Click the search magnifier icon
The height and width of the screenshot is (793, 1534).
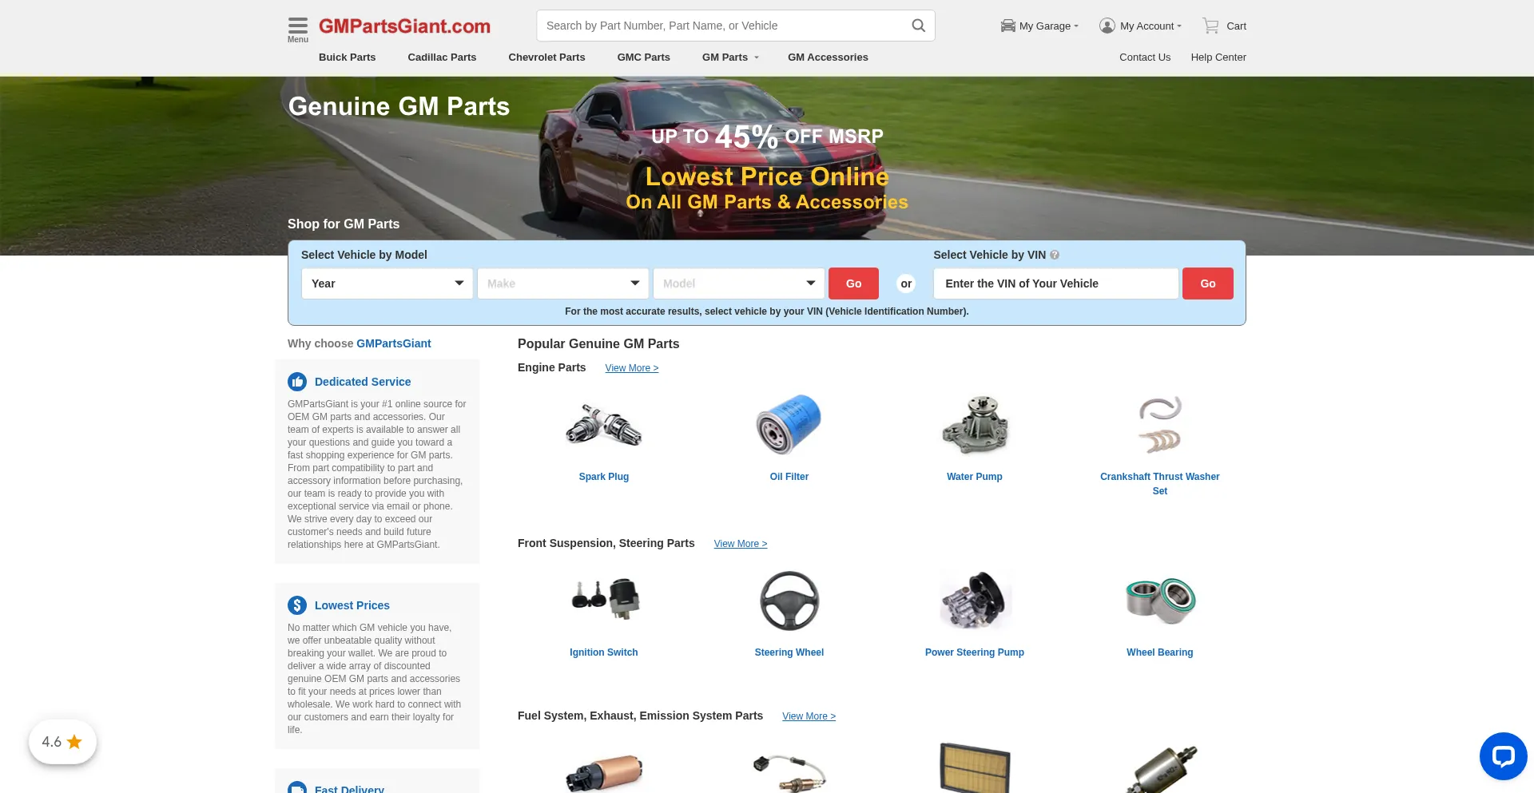click(x=917, y=25)
